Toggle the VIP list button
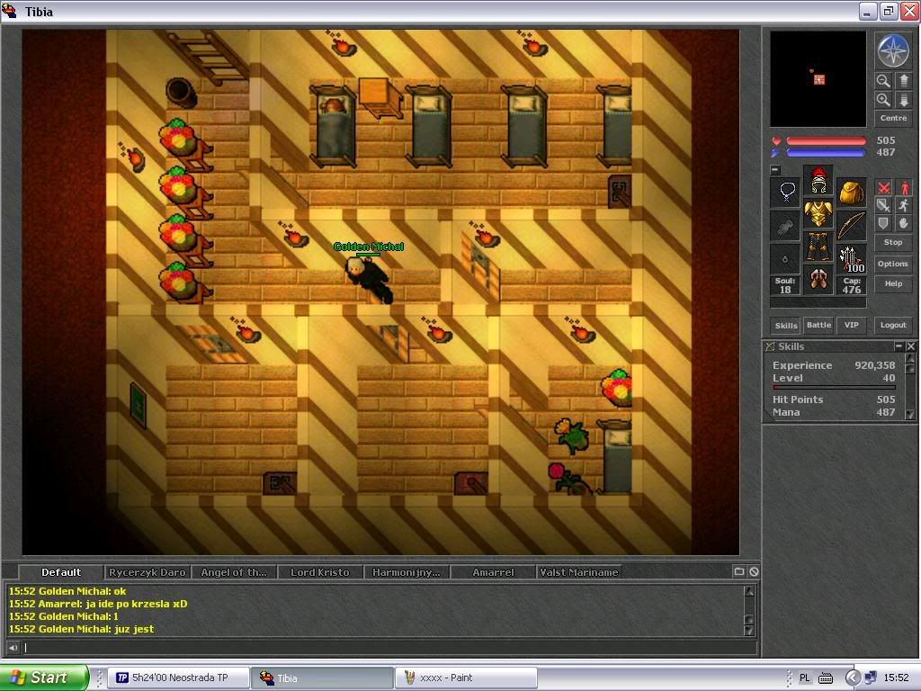This screenshot has width=921, height=691. (851, 325)
